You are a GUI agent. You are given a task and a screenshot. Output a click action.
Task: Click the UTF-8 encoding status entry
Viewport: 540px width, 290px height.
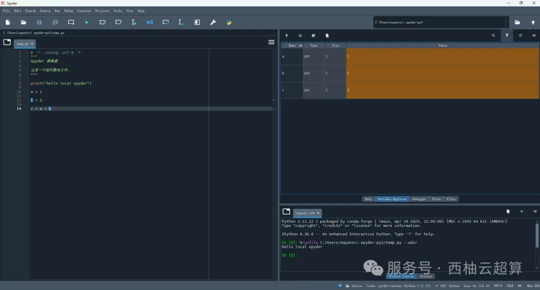(x=497, y=286)
